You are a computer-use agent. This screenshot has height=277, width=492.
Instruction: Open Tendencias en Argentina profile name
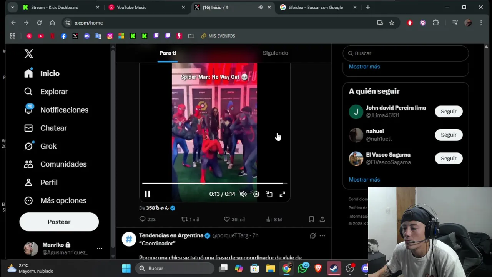tap(171, 235)
